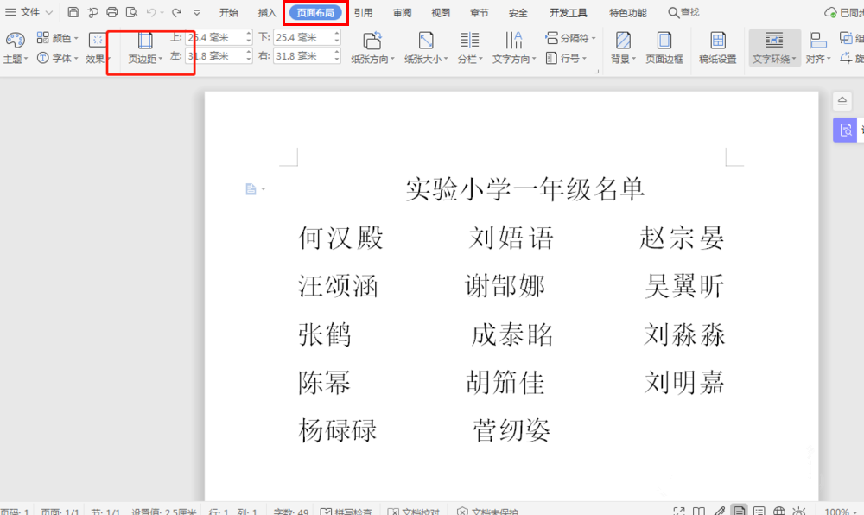The height and width of the screenshot is (515, 864).
Task: Click 文档校对 in the status bar
Action: [413, 512]
